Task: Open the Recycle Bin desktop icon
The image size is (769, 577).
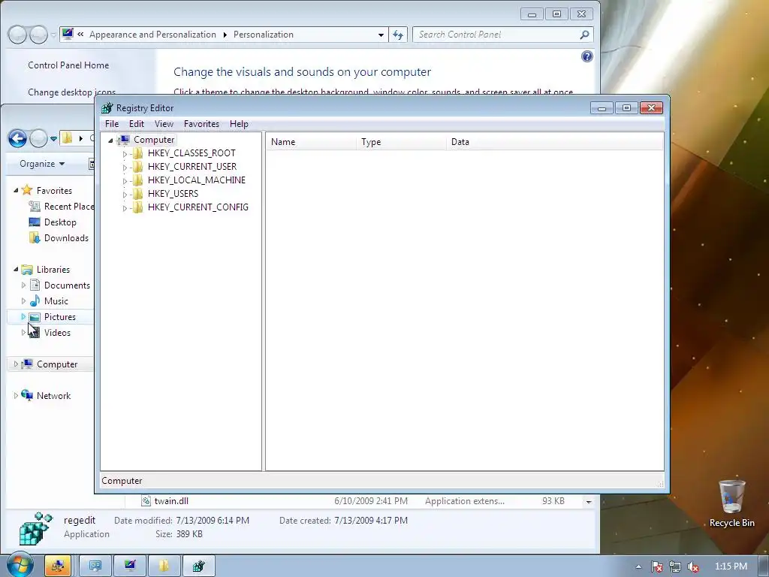Action: pos(731,503)
